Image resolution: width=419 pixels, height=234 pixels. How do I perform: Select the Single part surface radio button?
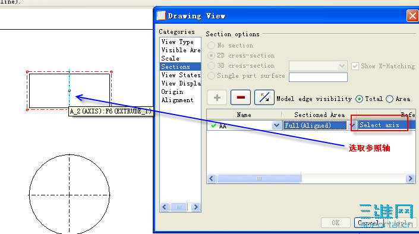(x=211, y=76)
